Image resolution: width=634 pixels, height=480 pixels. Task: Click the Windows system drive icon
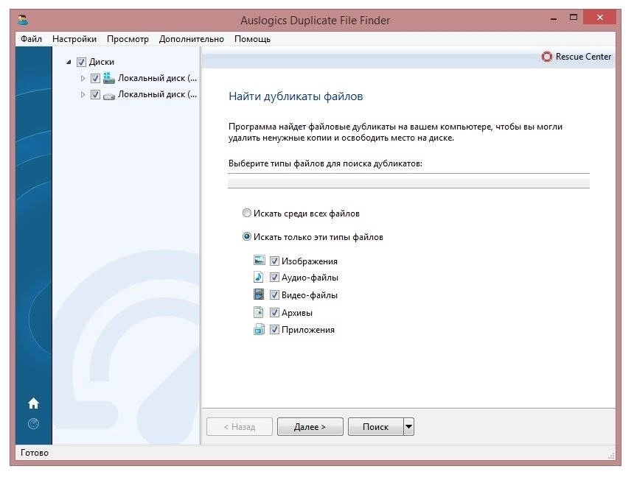[109, 78]
